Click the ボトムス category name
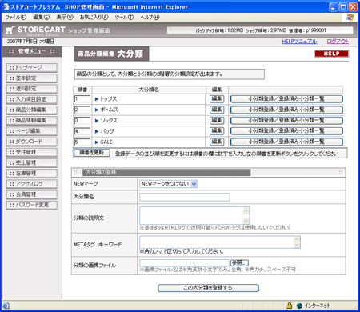 109,110
